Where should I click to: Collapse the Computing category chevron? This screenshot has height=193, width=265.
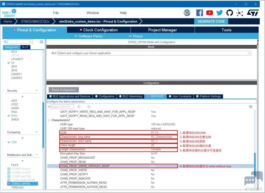(36, 132)
